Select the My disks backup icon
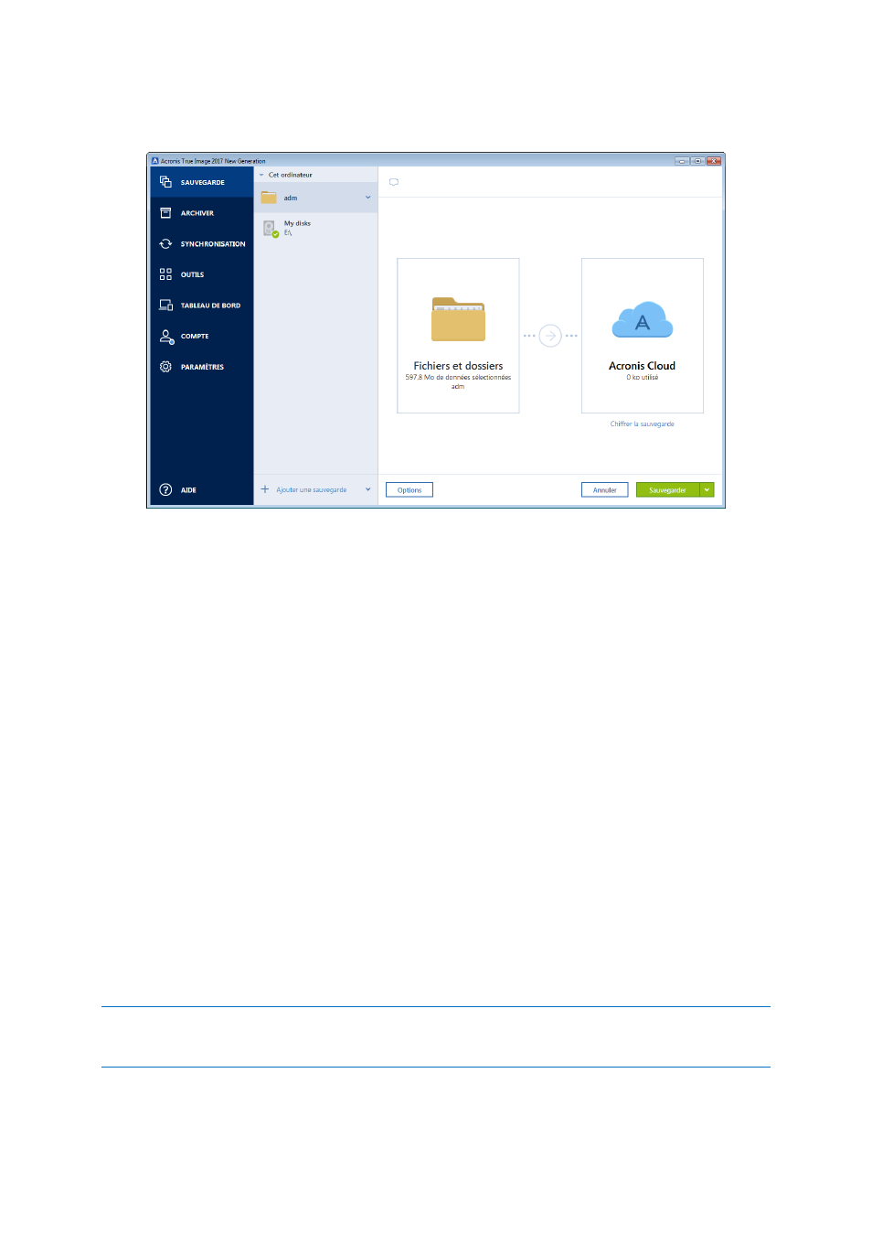Viewport: 872px width, 1234px height. click(271, 229)
